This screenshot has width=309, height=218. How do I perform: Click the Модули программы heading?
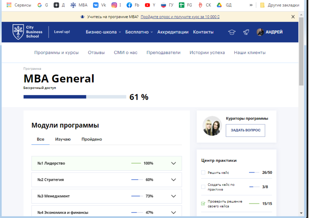65,125
